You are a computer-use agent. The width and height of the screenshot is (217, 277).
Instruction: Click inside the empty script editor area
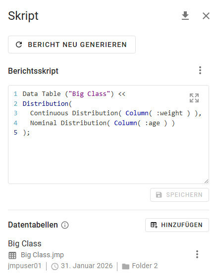point(108,157)
